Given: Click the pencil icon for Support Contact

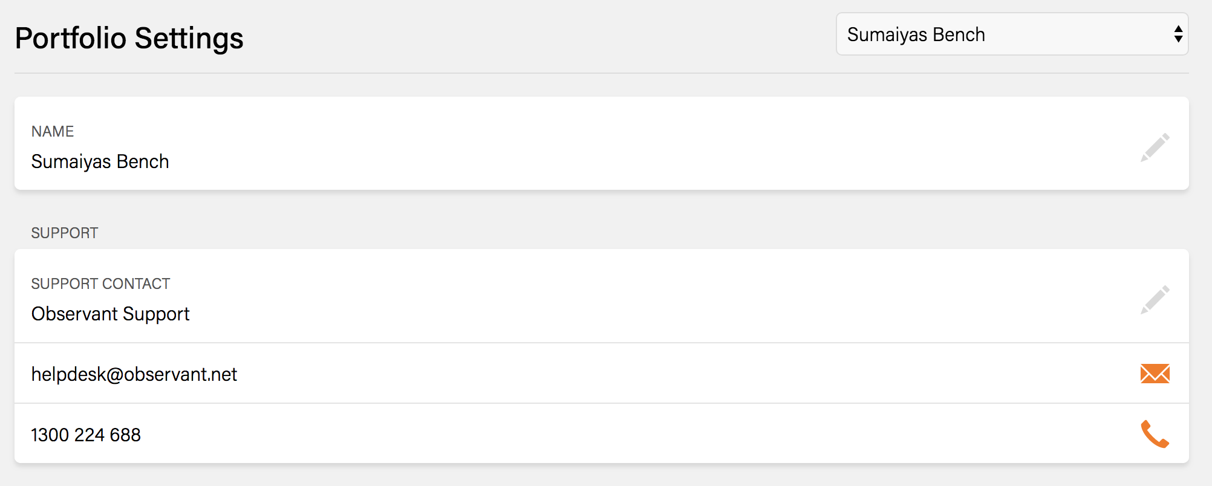Looking at the screenshot, I should (1155, 300).
